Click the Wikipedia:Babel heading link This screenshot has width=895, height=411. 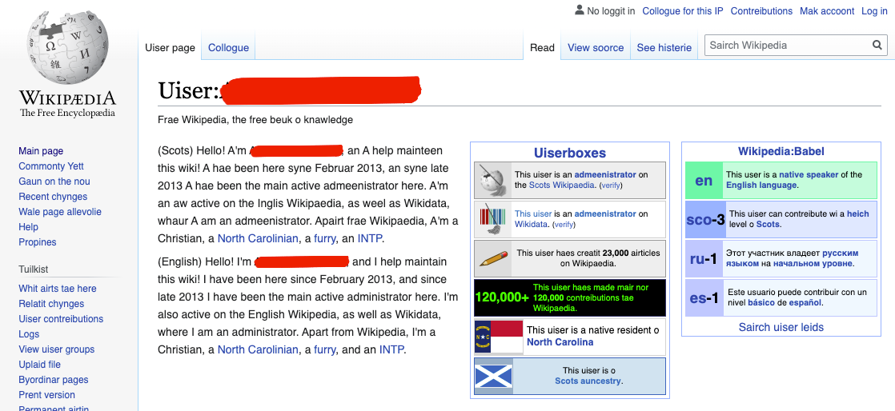point(781,152)
